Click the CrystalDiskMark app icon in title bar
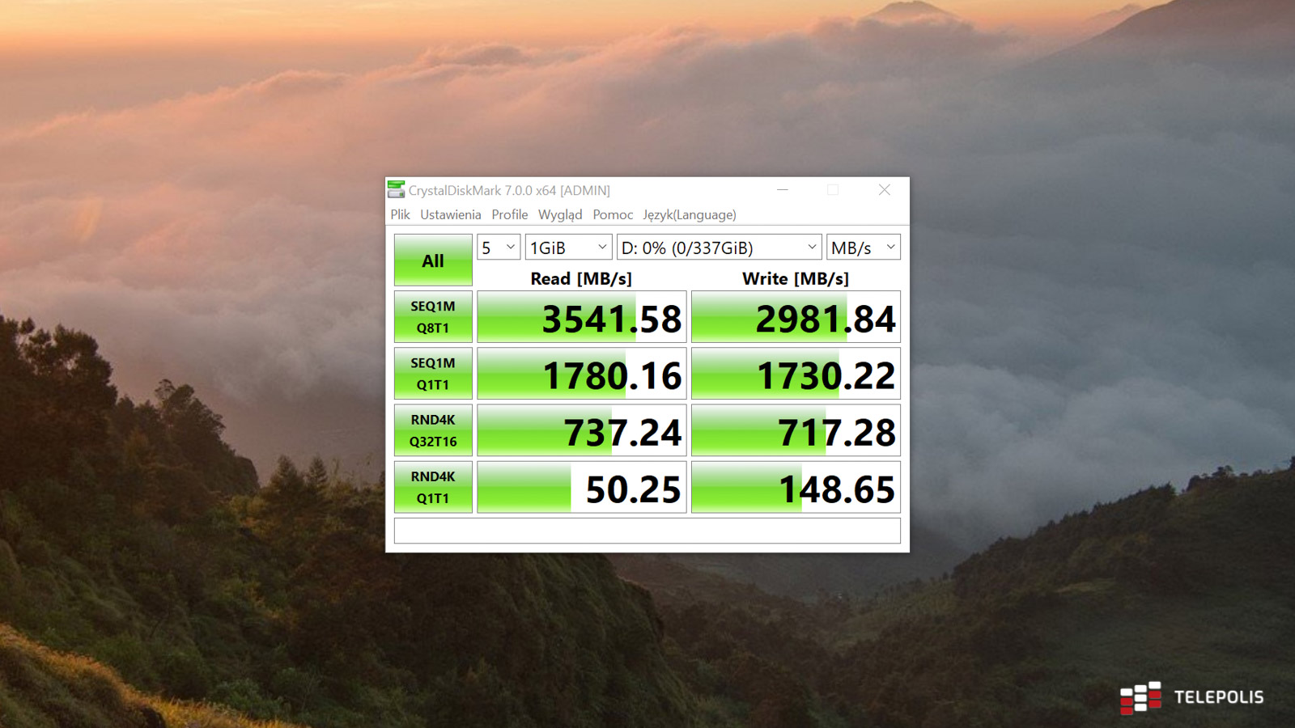The image size is (1295, 728). [396, 190]
